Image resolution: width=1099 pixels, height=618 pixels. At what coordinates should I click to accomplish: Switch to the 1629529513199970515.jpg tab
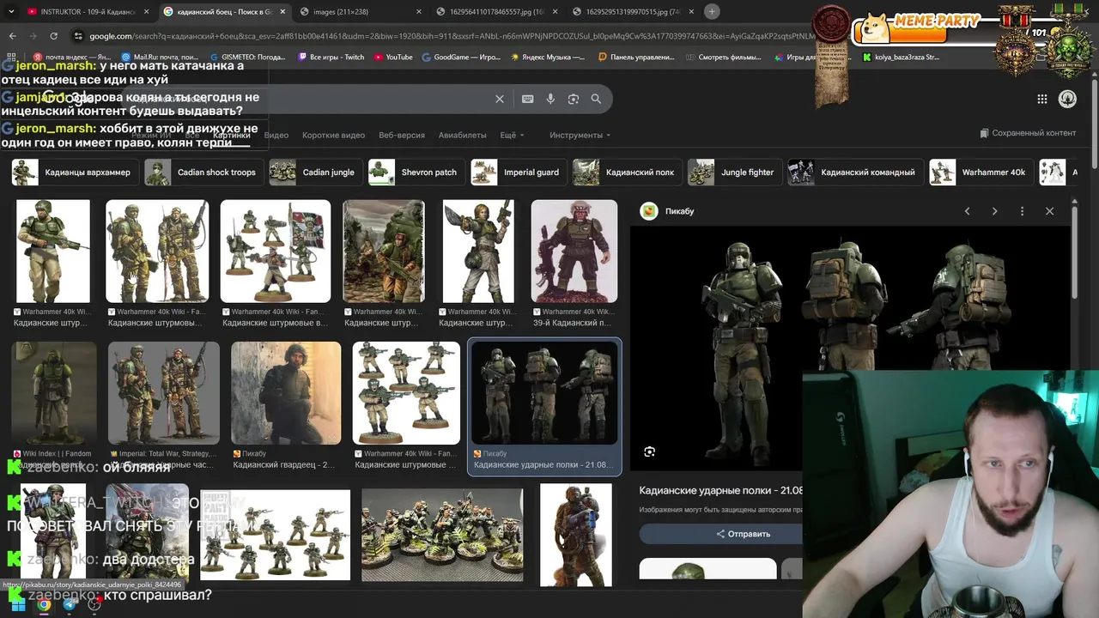tap(634, 12)
